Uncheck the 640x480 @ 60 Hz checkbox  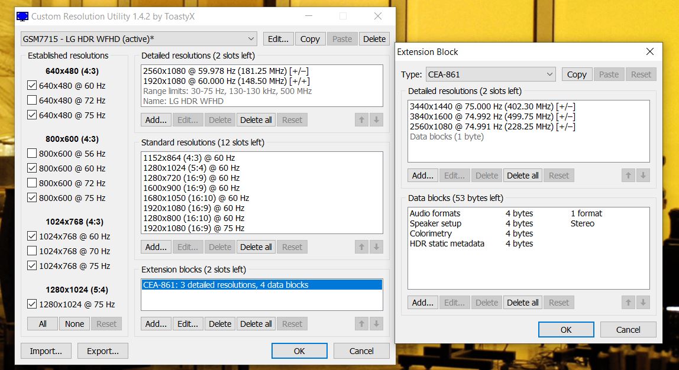click(x=32, y=86)
